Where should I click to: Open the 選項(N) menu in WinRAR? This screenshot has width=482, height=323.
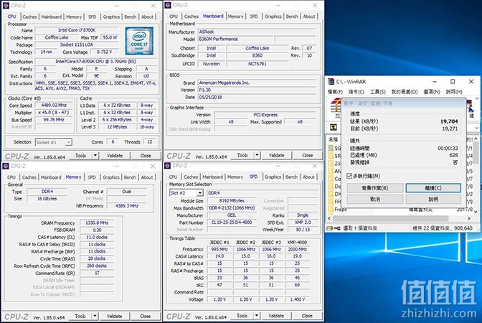[x=432, y=92]
